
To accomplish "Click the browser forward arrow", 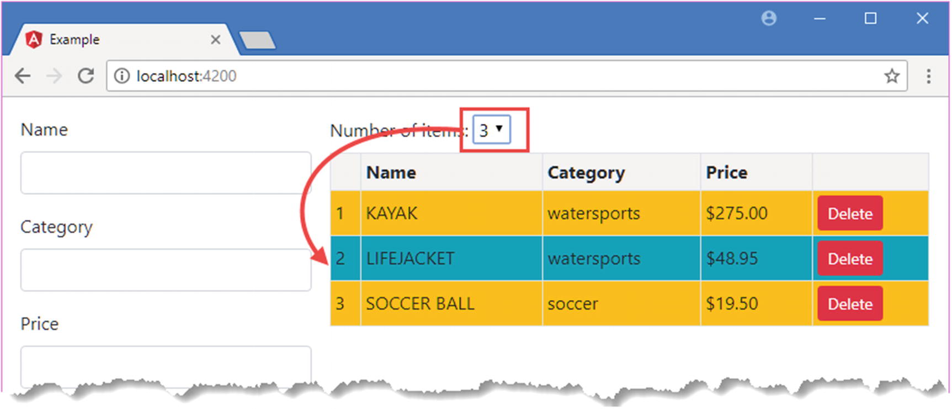I will point(54,76).
